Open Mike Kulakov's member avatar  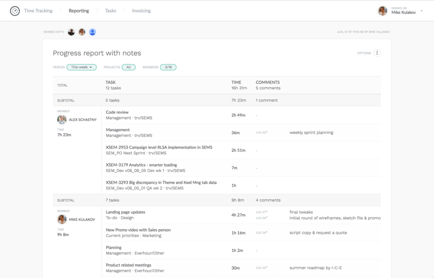61,219
